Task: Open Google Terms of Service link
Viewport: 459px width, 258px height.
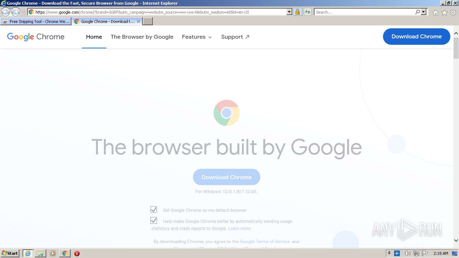Action: pyautogui.click(x=265, y=242)
